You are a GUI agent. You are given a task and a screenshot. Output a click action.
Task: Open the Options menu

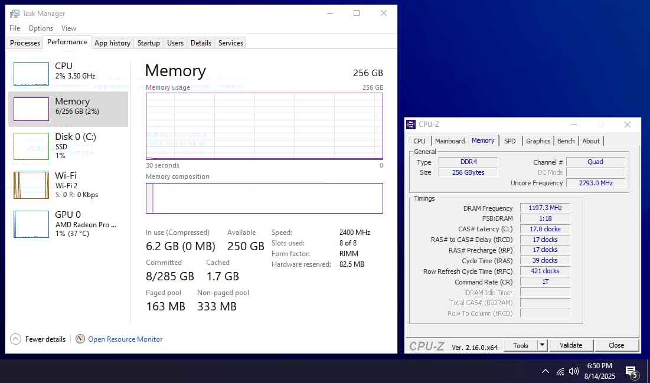coord(41,28)
